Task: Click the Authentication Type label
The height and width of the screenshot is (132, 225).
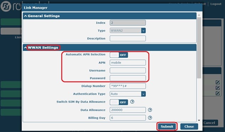Action: click(x=89, y=94)
